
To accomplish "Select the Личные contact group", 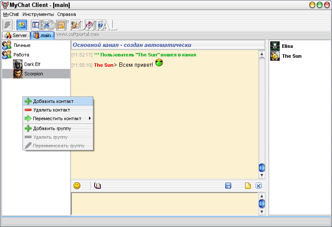I will tap(36, 45).
